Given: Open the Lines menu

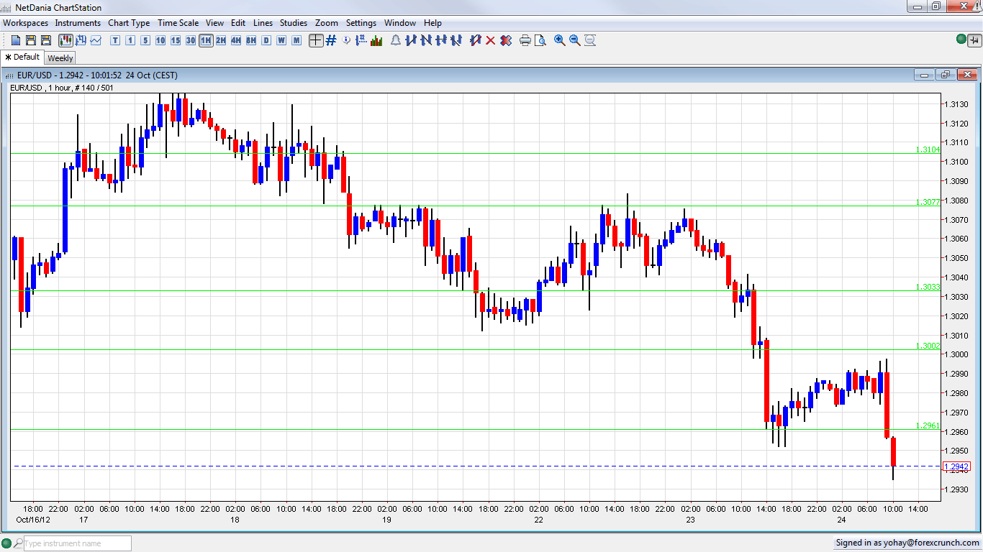Looking at the screenshot, I should (x=263, y=23).
